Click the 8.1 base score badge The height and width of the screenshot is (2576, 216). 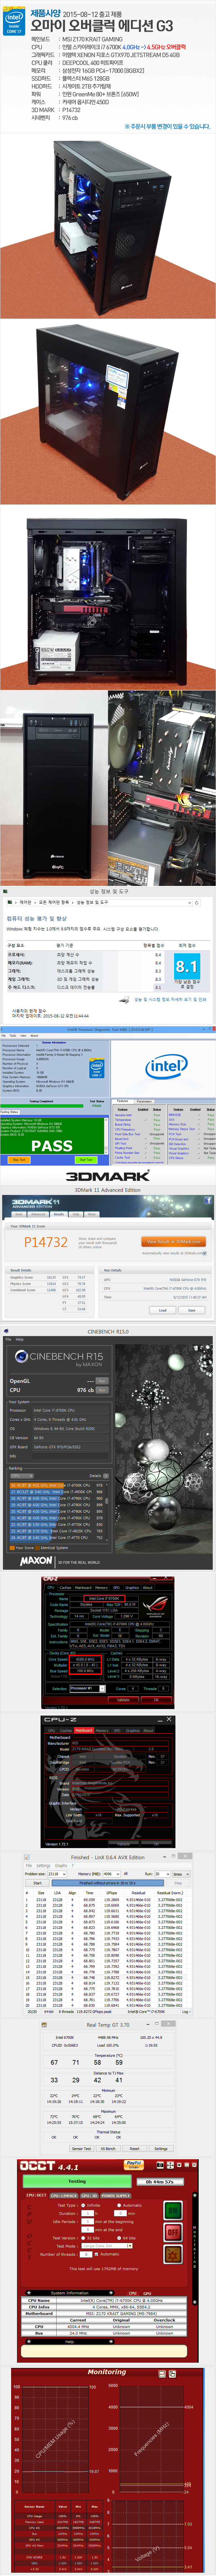point(187,967)
